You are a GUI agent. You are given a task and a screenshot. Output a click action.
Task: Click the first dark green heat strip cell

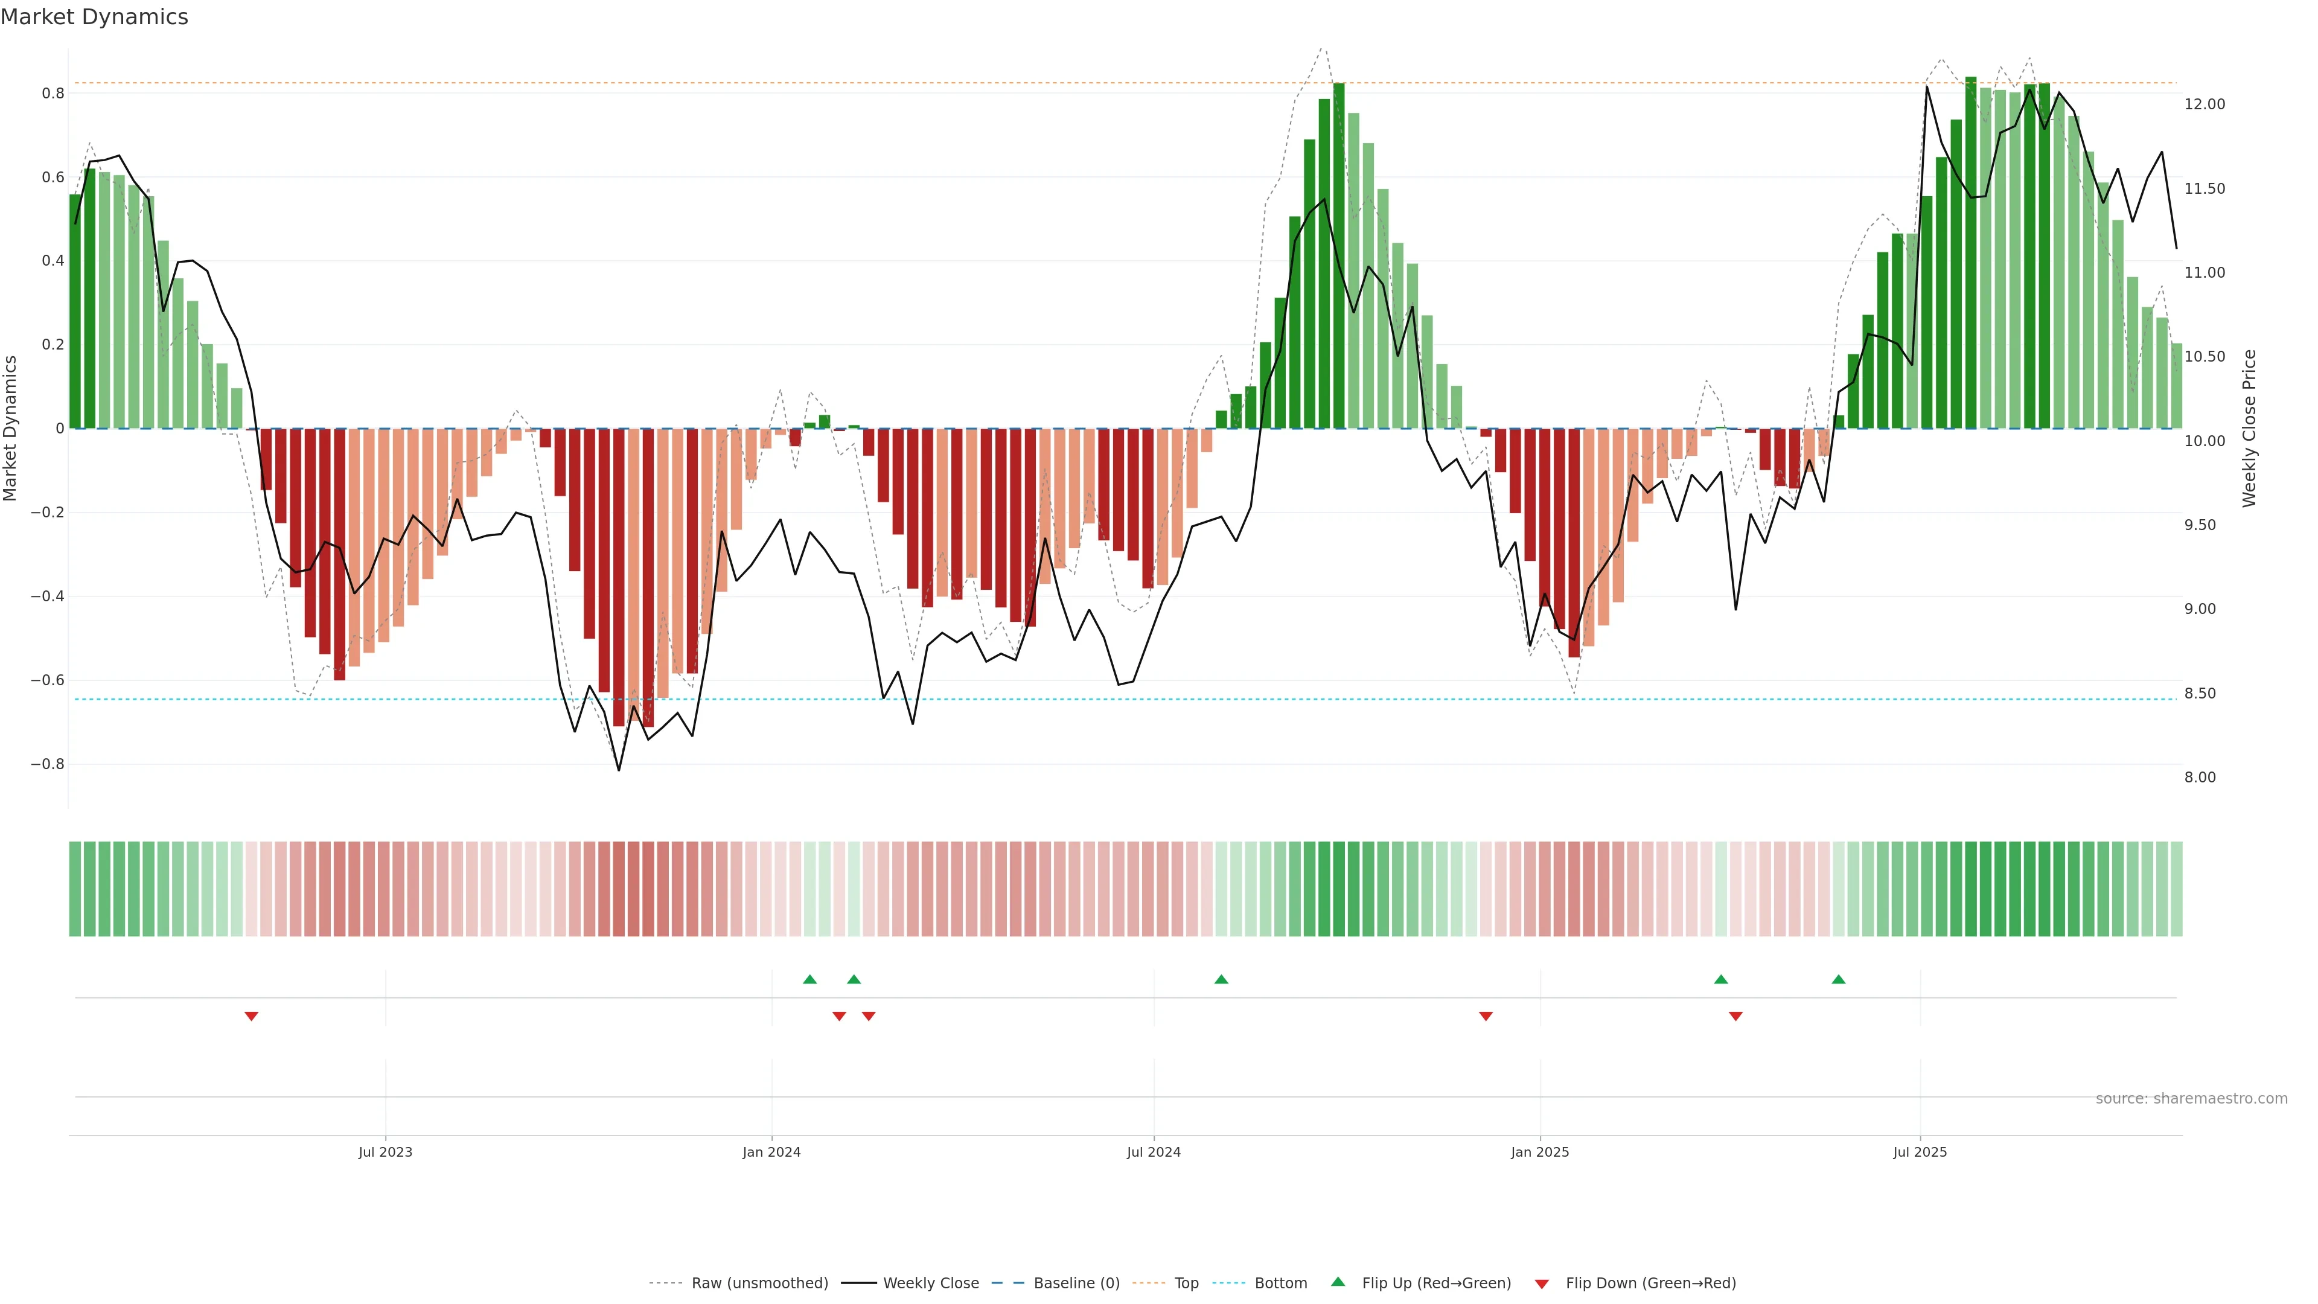click(75, 888)
